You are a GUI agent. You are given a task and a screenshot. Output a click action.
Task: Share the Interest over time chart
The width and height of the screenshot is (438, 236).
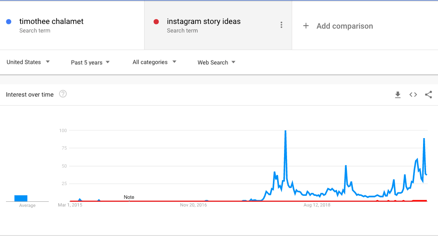click(429, 94)
